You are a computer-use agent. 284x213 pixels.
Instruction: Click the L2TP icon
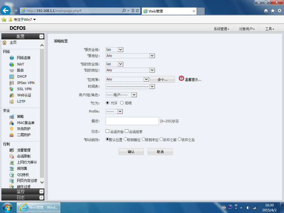pos(12,102)
